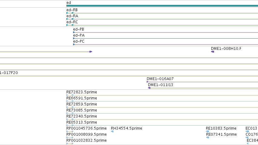Select the ed-RA transcript label

72,16
